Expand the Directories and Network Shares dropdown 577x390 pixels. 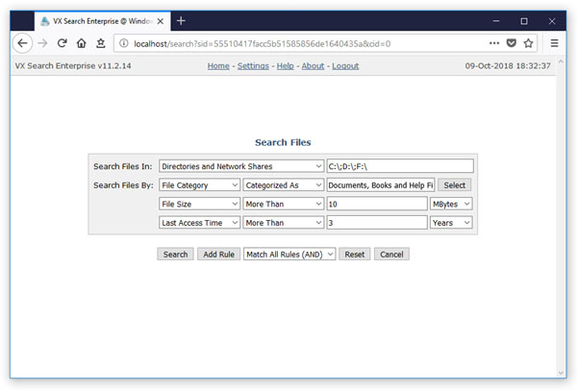tap(241, 166)
